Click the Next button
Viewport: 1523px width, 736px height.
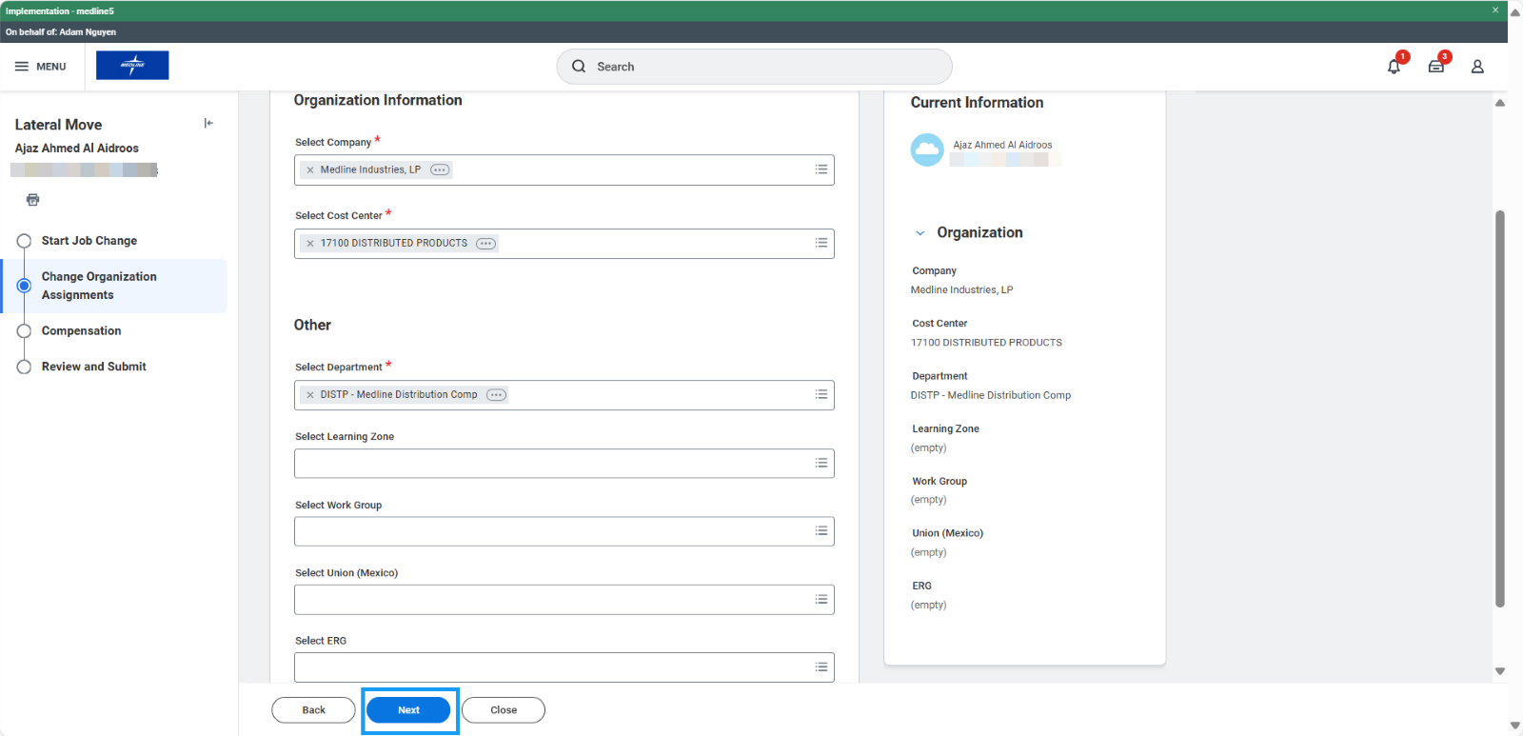(408, 710)
